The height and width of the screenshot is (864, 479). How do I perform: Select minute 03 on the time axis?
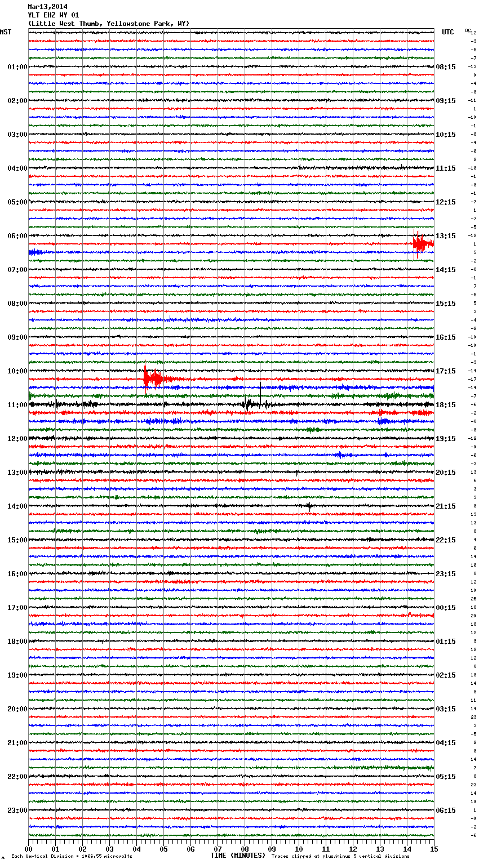tap(109, 849)
